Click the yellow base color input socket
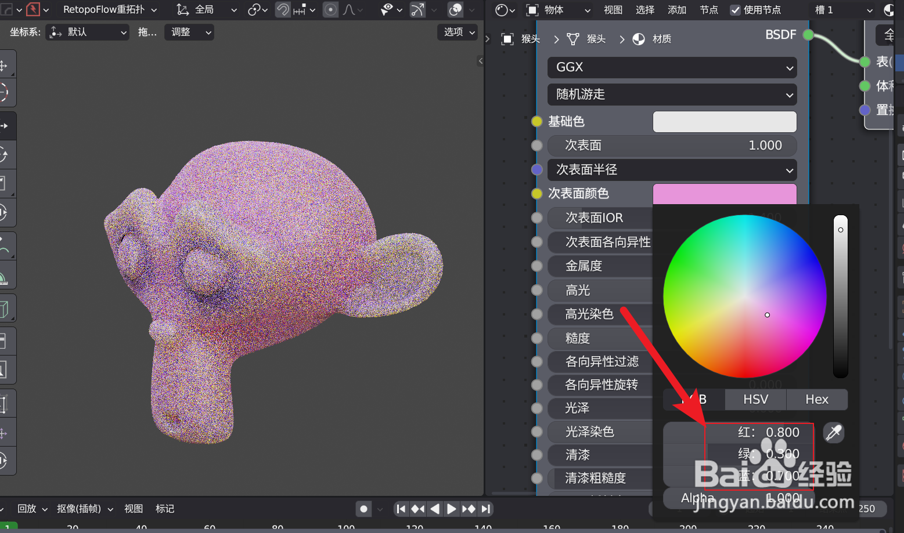Viewport: 904px width, 533px height. [x=537, y=122]
